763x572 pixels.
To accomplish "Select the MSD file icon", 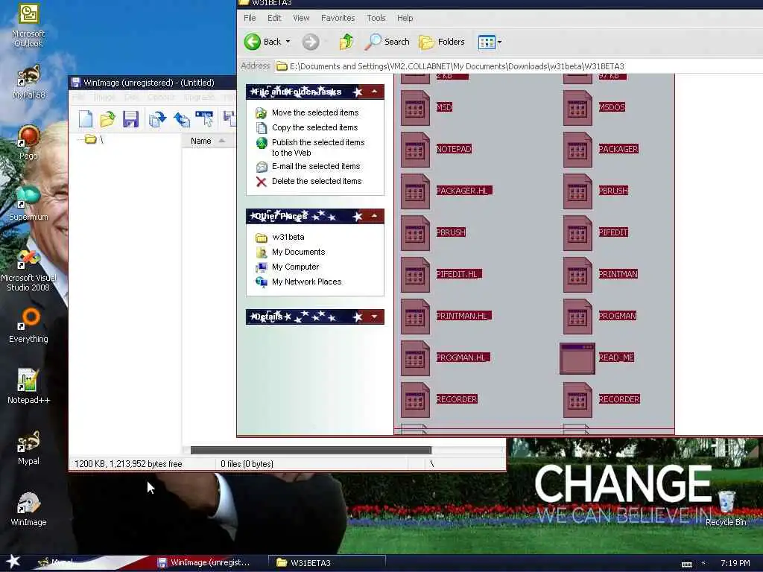I will click(415, 108).
